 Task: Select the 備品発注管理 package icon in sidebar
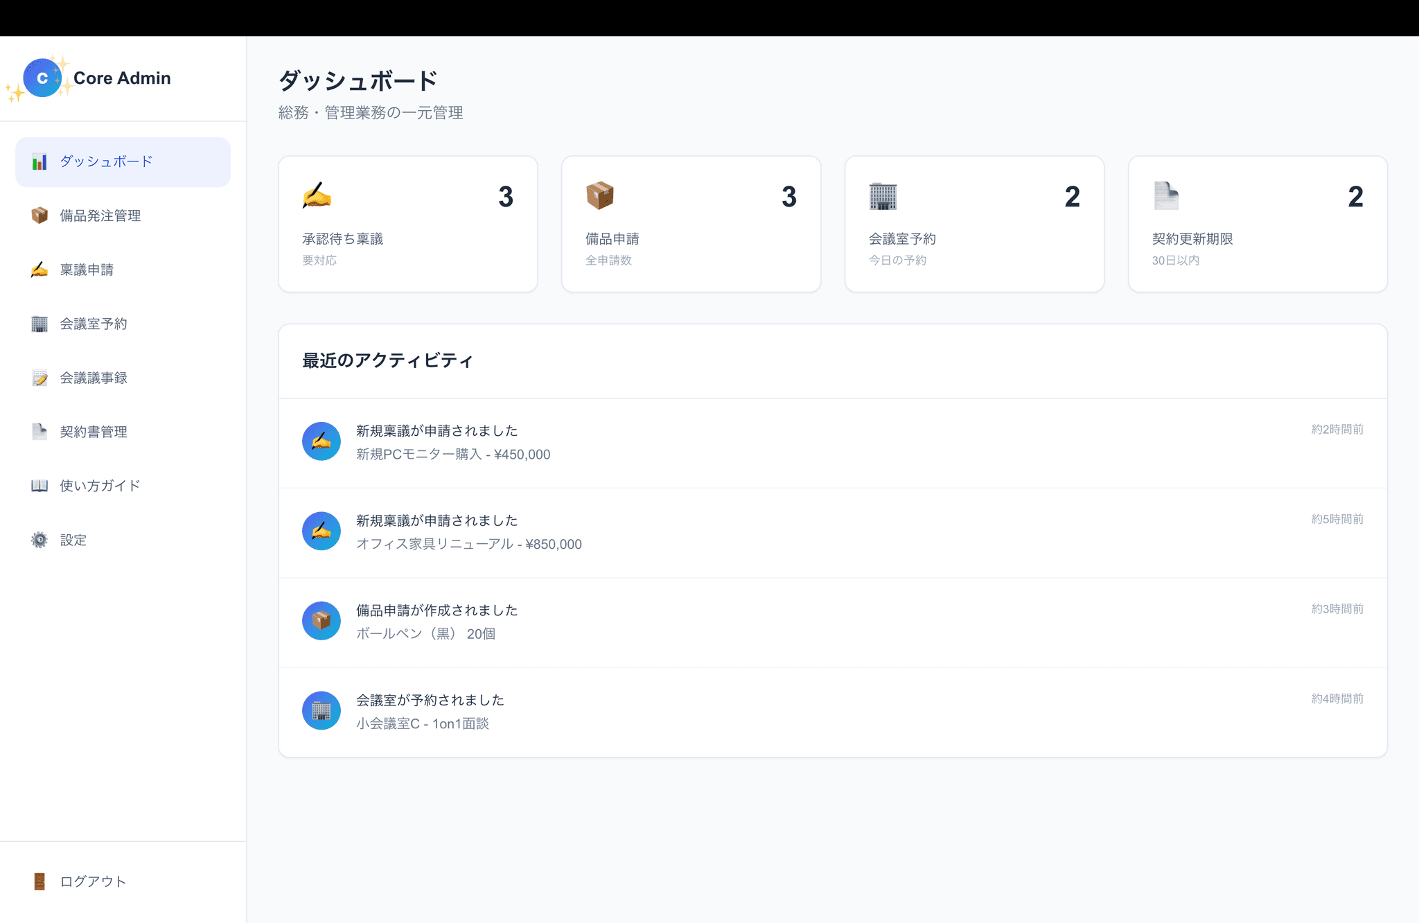(x=39, y=216)
